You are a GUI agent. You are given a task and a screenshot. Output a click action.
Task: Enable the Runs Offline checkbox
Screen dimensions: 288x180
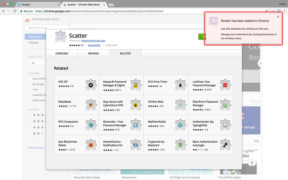coord(30,79)
